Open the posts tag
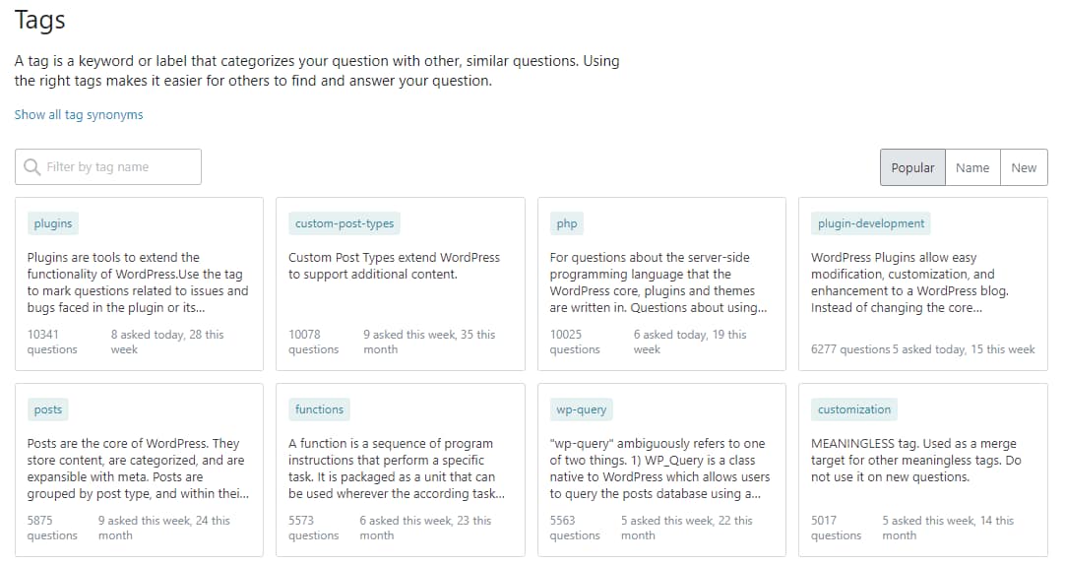This screenshot has width=1065, height=564. coord(48,409)
